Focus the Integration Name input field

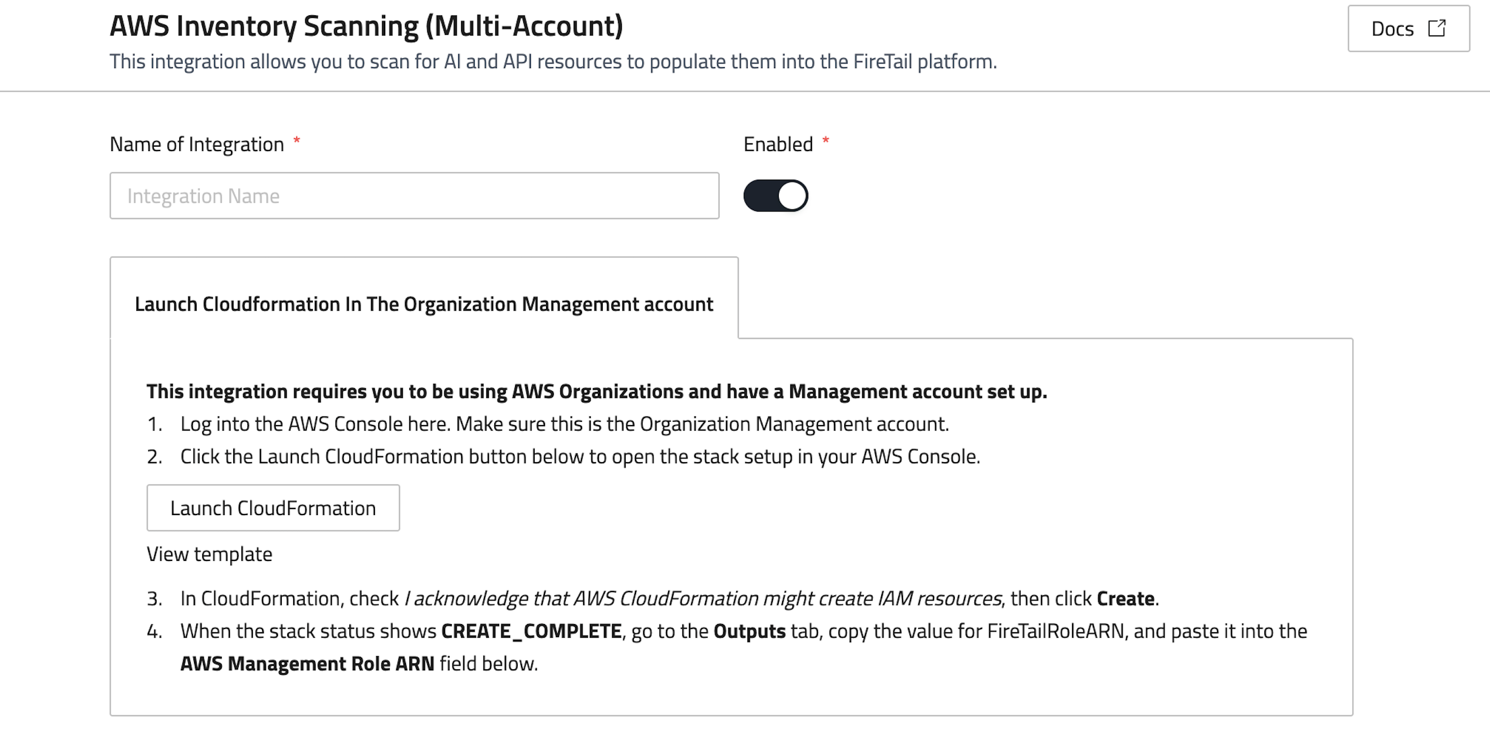click(x=414, y=196)
